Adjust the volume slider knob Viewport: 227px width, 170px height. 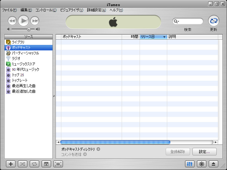point(29,29)
